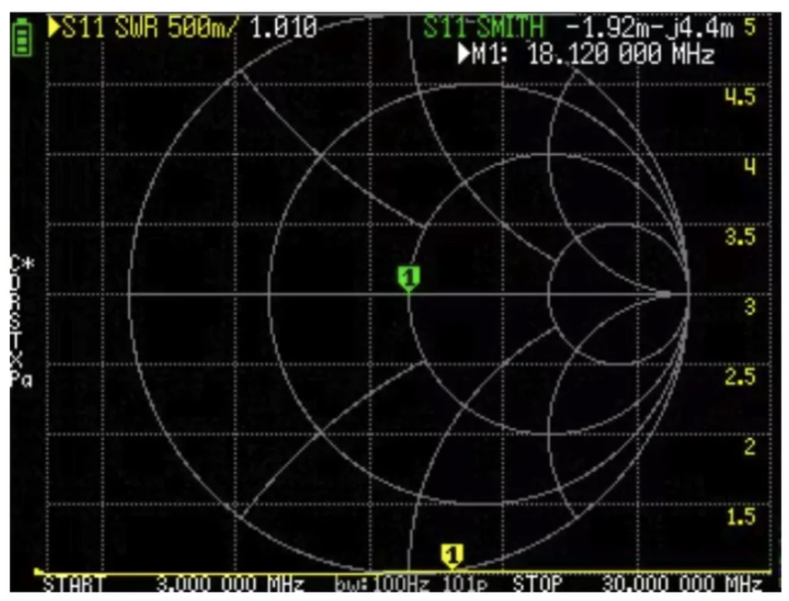The height and width of the screenshot is (601, 789).
Task: Tap the 4.5 value on SWR scale axis
Action: (740, 96)
